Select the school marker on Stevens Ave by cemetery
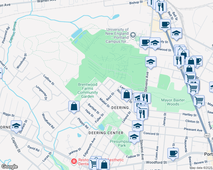Viewport: 213px width, 170px height. (151, 62)
